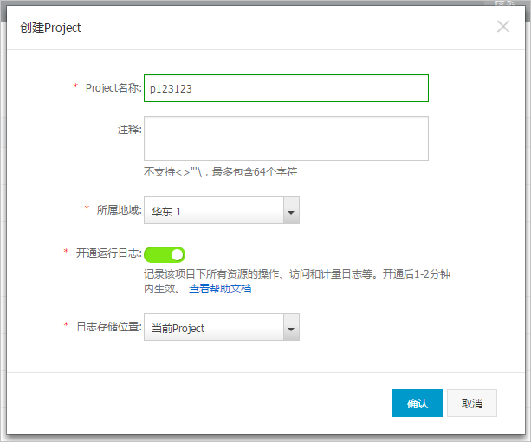Screen dimensions: 531x442
Task: Click the 确认 confirm button
Action: click(418, 403)
